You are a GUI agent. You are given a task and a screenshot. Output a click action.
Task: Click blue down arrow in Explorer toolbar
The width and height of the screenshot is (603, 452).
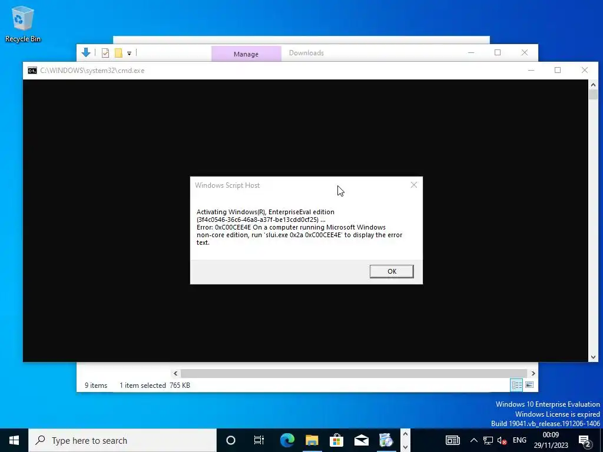coord(86,52)
